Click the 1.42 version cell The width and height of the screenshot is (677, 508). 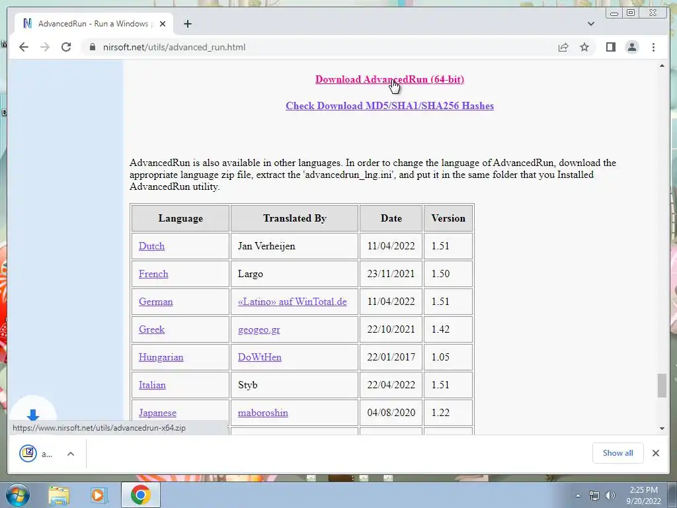[x=448, y=329]
